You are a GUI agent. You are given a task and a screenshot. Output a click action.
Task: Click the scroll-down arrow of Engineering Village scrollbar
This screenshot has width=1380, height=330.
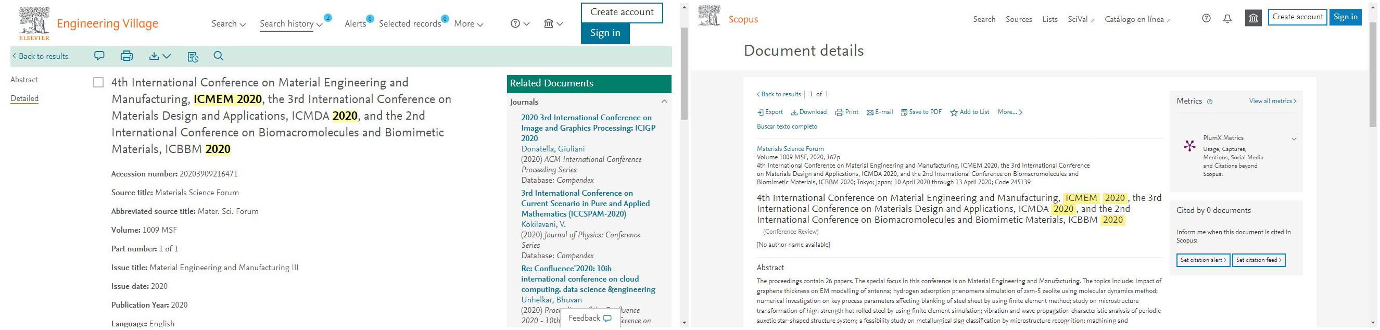pos(684,323)
